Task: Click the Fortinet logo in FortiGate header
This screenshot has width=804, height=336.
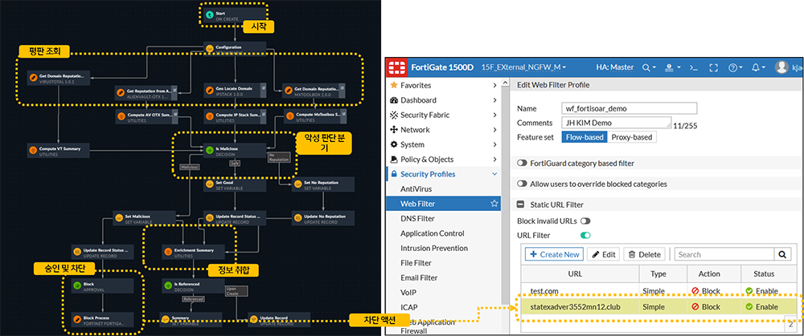Action: click(x=397, y=67)
